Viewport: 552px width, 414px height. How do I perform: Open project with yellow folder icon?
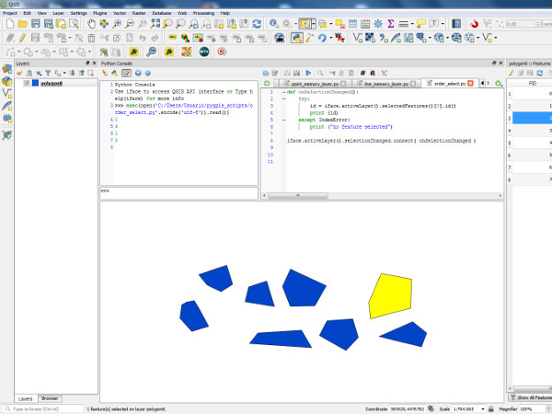pyautogui.click(x=22, y=24)
